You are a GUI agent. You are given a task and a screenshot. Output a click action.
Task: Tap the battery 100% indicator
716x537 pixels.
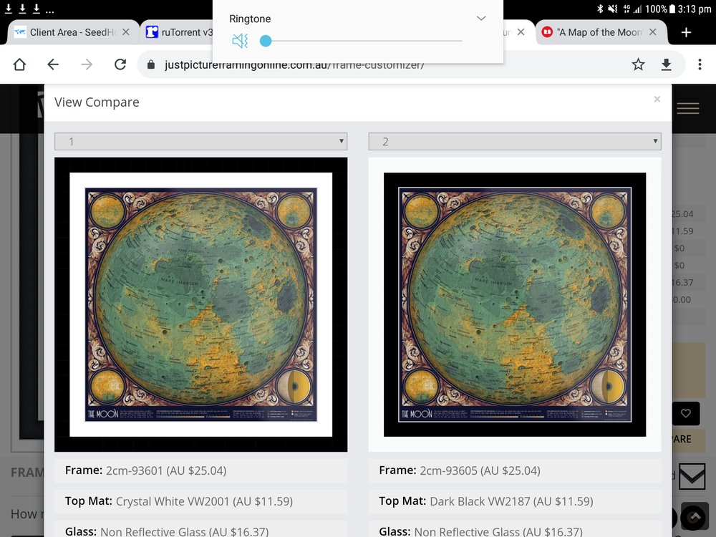pos(660,9)
